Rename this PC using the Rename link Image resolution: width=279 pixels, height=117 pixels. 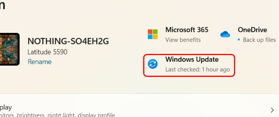tap(39, 62)
